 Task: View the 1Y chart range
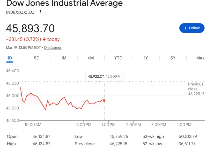(146, 58)
